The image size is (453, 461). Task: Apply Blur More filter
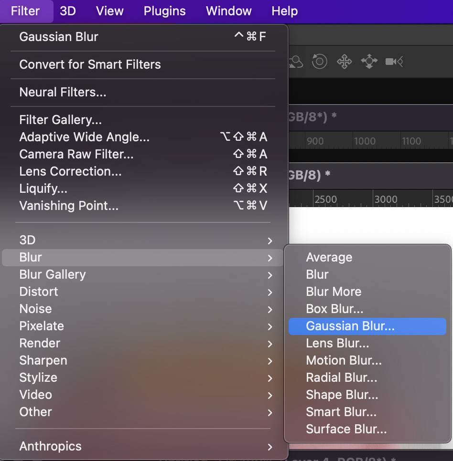pos(367,292)
